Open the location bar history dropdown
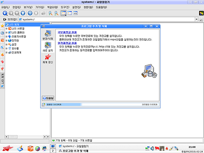 196,19
